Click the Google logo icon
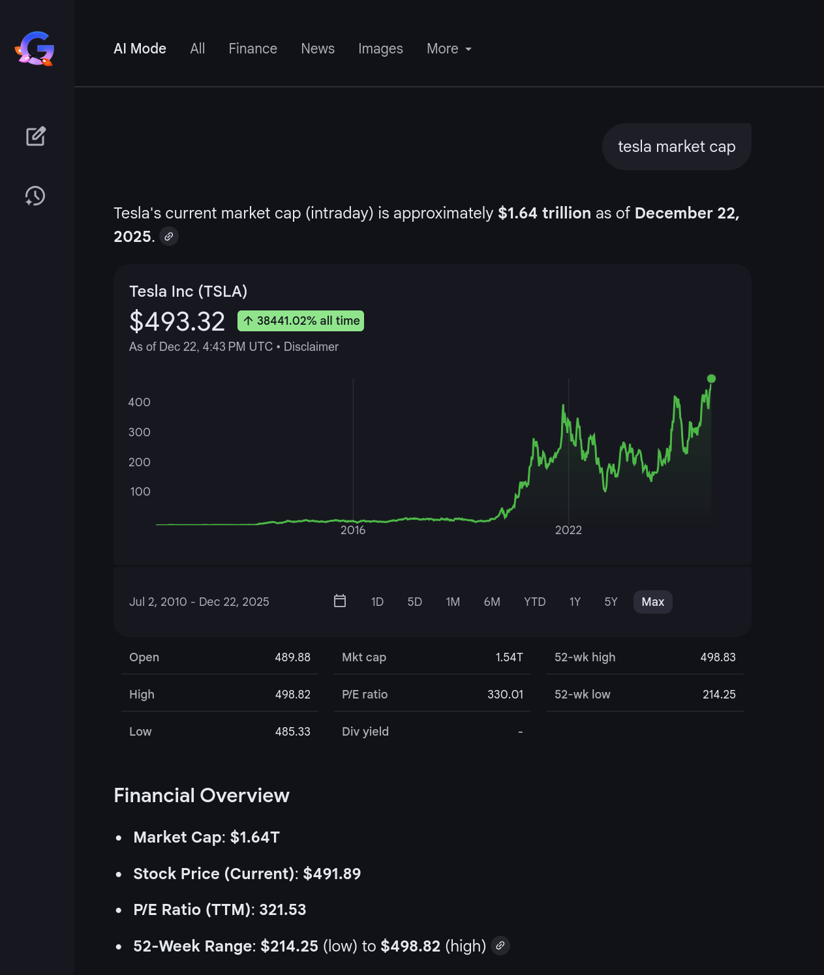The height and width of the screenshot is (975, 824). coord(35,49)
